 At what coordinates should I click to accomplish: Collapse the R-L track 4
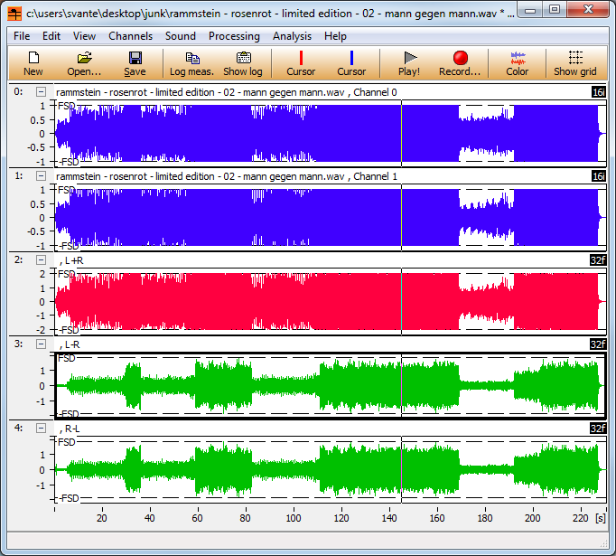[x=41, y=429]
